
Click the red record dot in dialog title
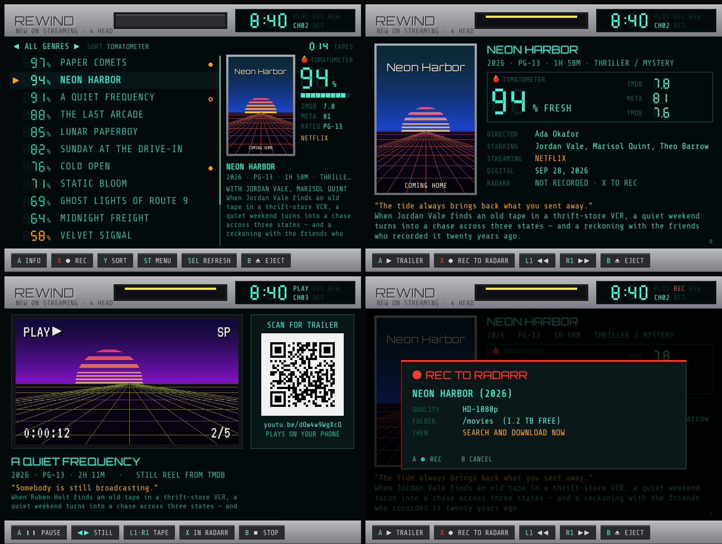[417, 375]
